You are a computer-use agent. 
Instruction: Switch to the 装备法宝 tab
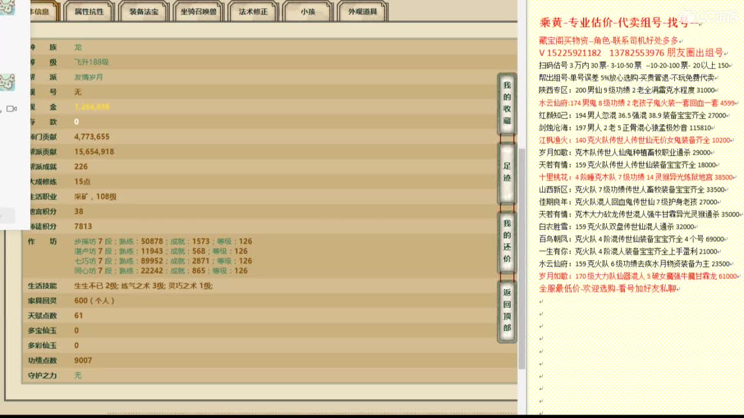point(144,11)
